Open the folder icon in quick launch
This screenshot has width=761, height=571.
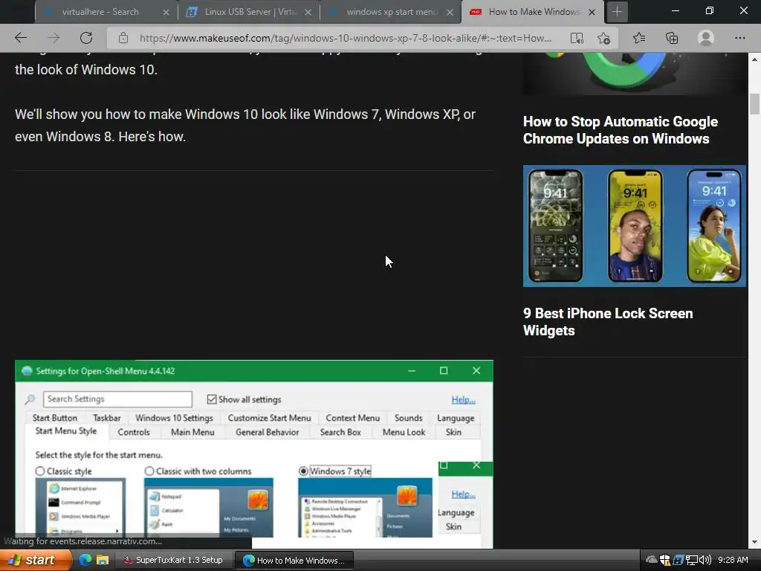tap(103, 560)
